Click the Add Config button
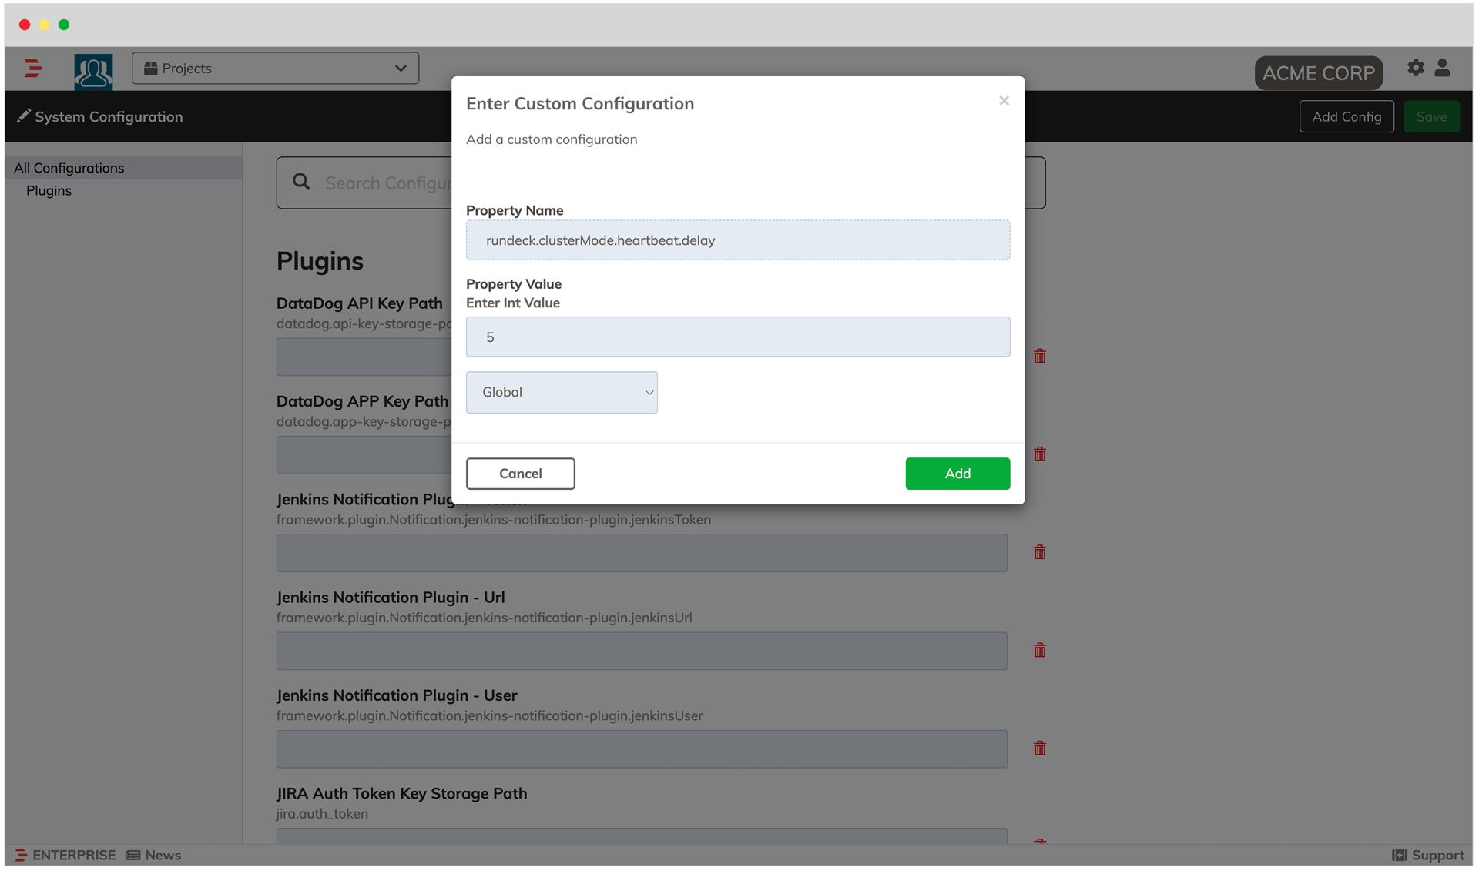1479x871 pixels. 1346,116
